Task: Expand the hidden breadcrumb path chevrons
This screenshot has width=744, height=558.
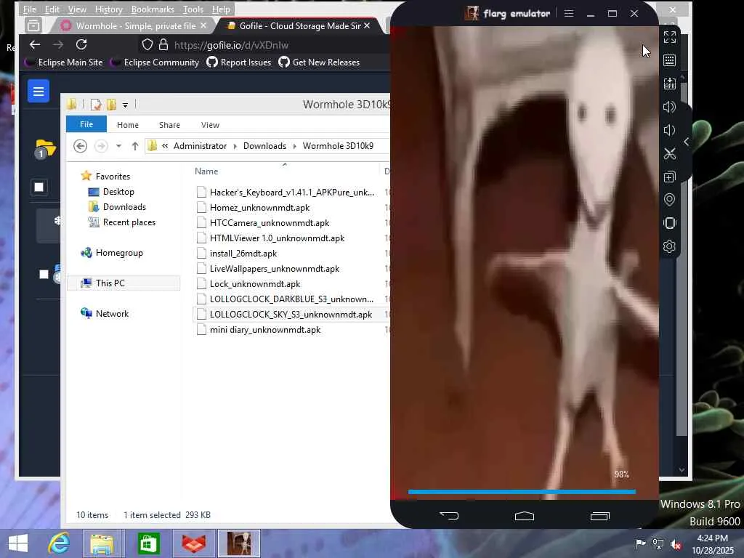Action: [165, 145]
